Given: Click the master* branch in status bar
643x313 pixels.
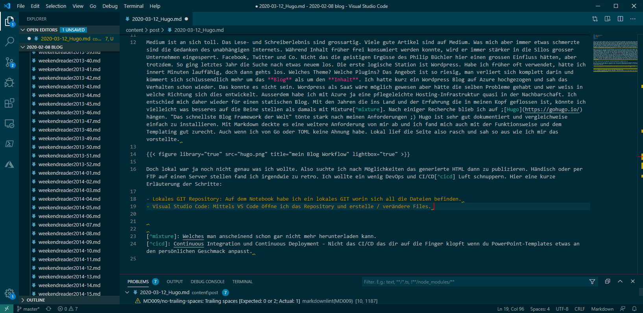Looking at the screenshot, I should 28,309.
